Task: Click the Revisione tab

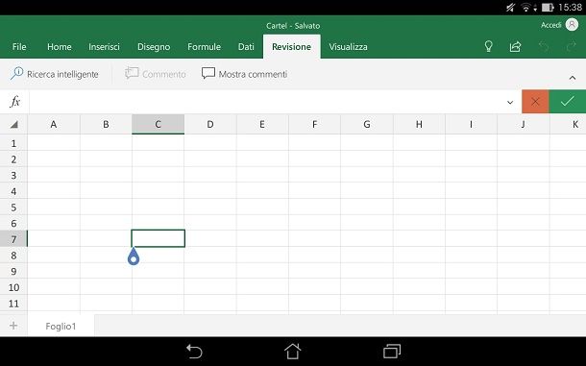Action: 291,47
